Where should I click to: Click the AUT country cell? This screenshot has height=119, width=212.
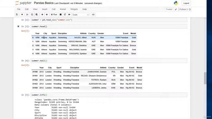[x=93, y=42]
